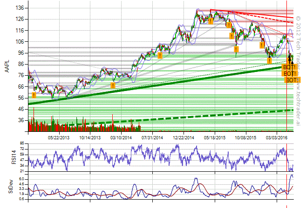Click the 46 price axis label
The image size is (306, 208).
(20, 109)
